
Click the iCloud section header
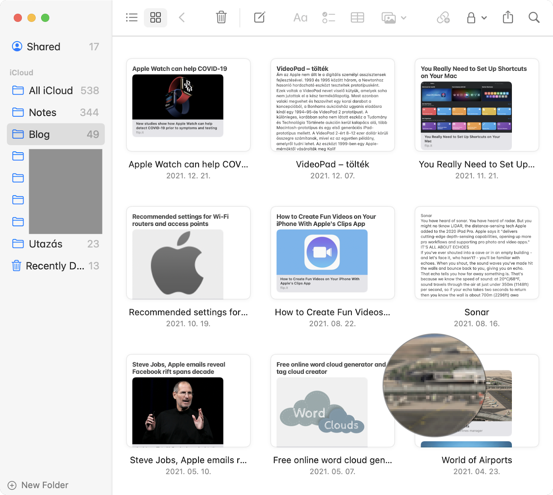21,73
